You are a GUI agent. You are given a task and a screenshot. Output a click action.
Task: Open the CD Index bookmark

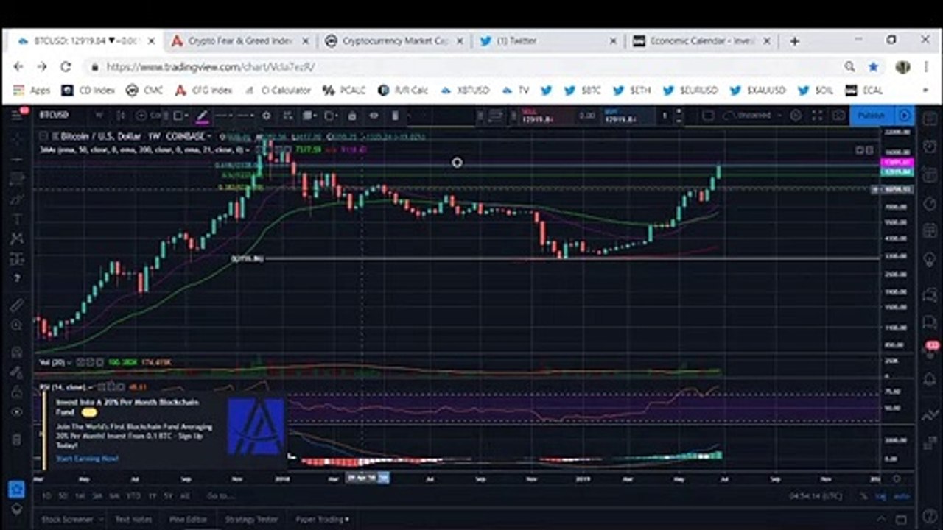(88, 91)
